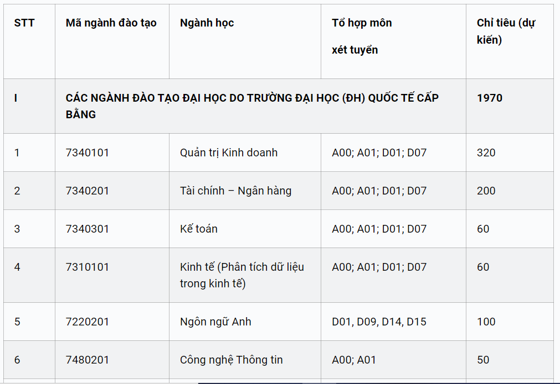Select the quota value 100
The image size is (560, 384).
tap(486, 322)
